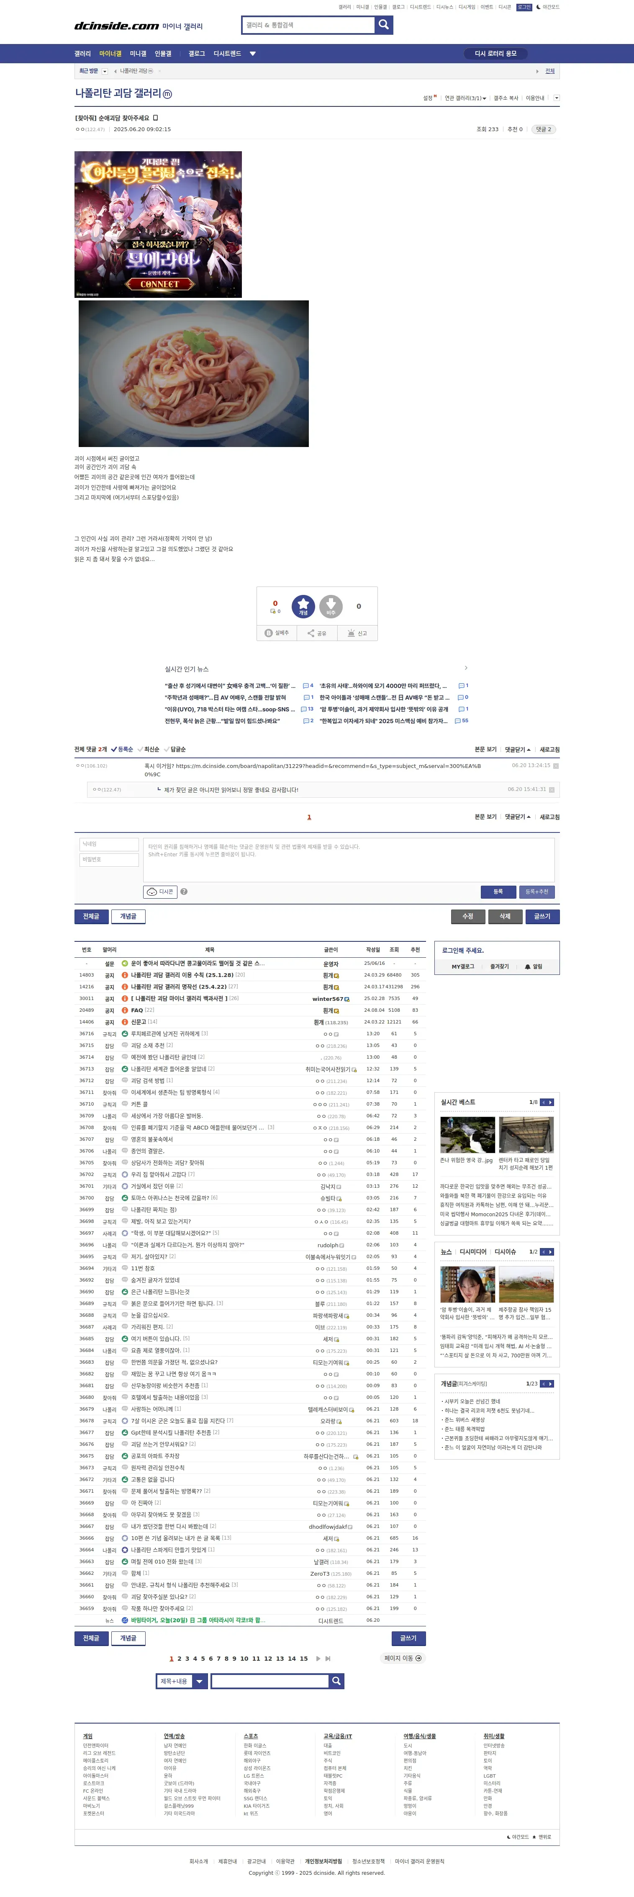Image resolution: width=634 pixels, height=1897 pixels.
Task: Click delete icon on the 06.20 13:24:15 comment
Action: coord(556,766)
